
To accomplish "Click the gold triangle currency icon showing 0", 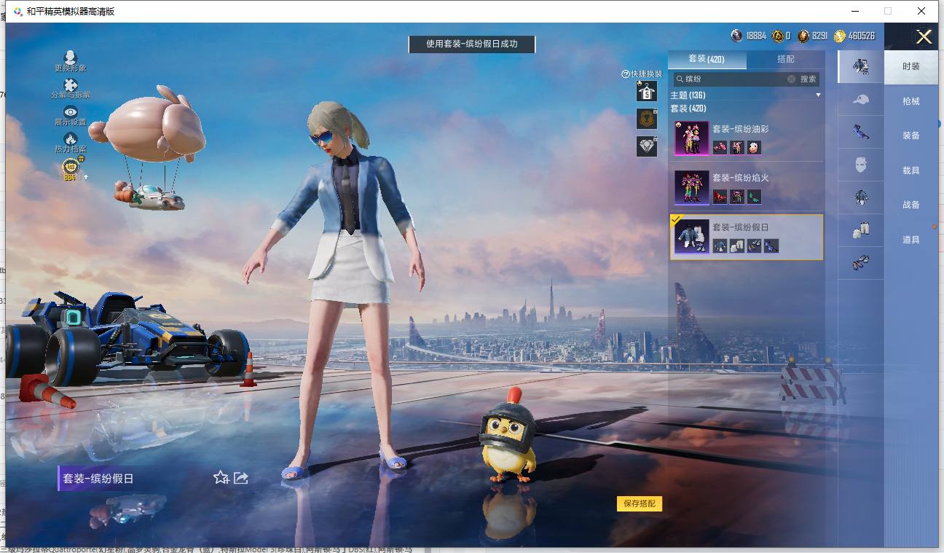I will (x=778, y=36).
